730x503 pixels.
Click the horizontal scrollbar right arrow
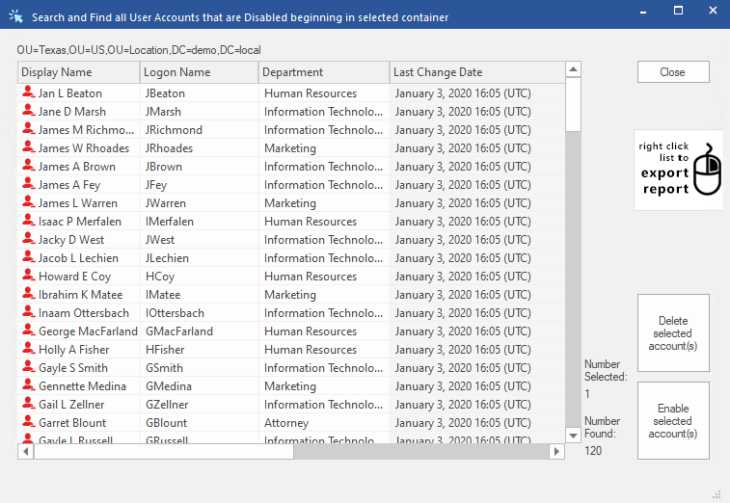point(556,452)
